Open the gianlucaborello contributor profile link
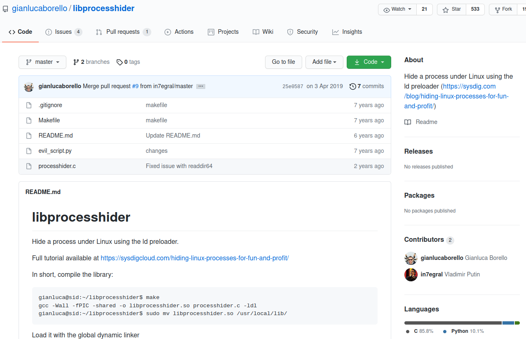 [442, 258]
